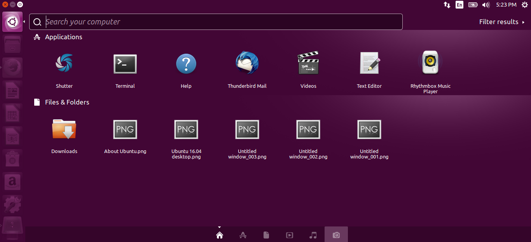Switch to the Applications lens
The width and height of the screenshot is (531, 242).
243,235
